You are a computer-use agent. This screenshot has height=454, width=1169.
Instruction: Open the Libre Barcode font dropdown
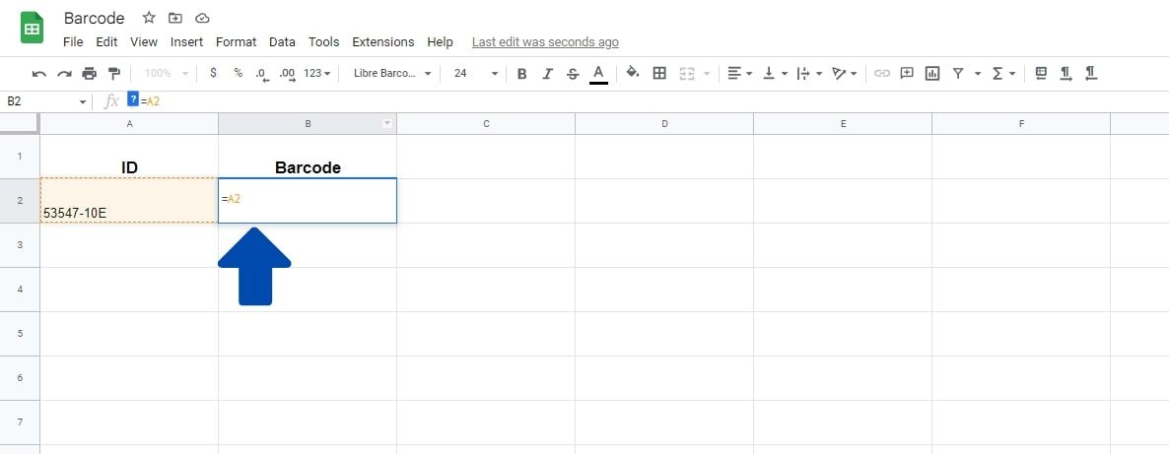393,73
